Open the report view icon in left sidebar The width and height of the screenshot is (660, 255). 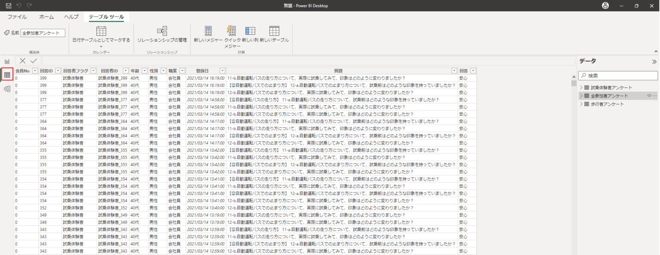pyautogui.click(x=7, y=61)
